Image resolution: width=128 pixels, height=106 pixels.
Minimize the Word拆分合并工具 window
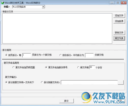tap(112, 3)
